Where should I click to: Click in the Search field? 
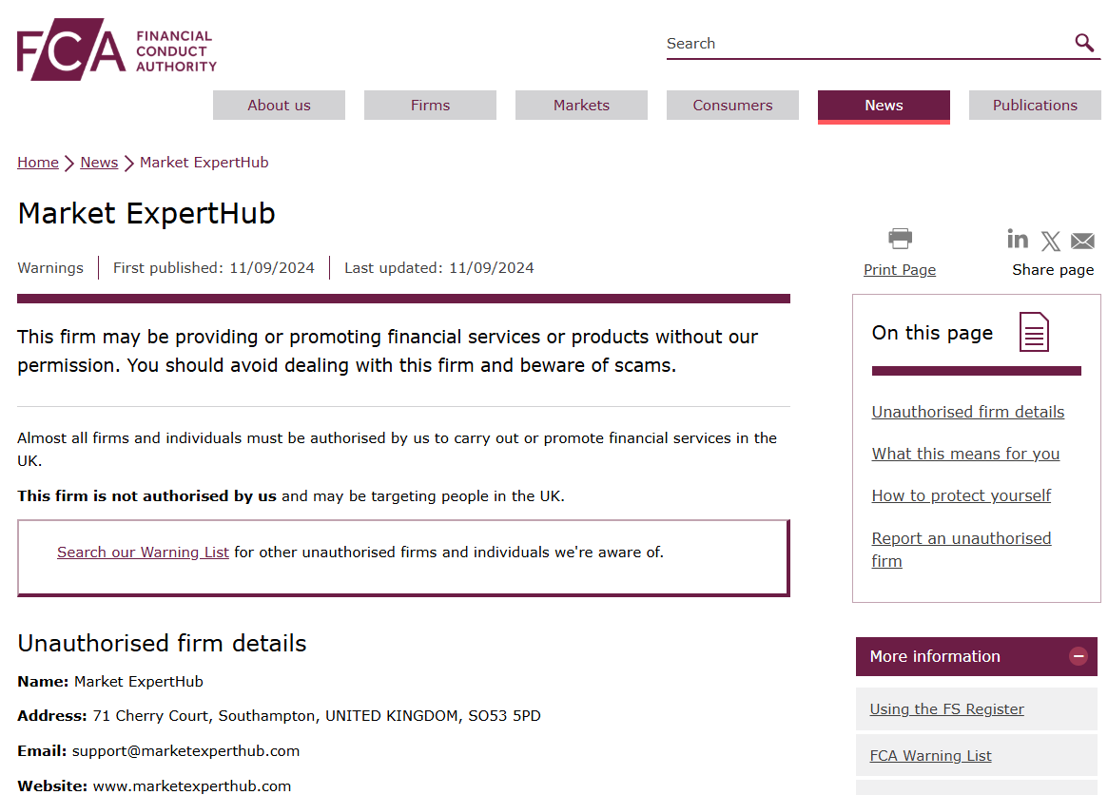(867, 44)
